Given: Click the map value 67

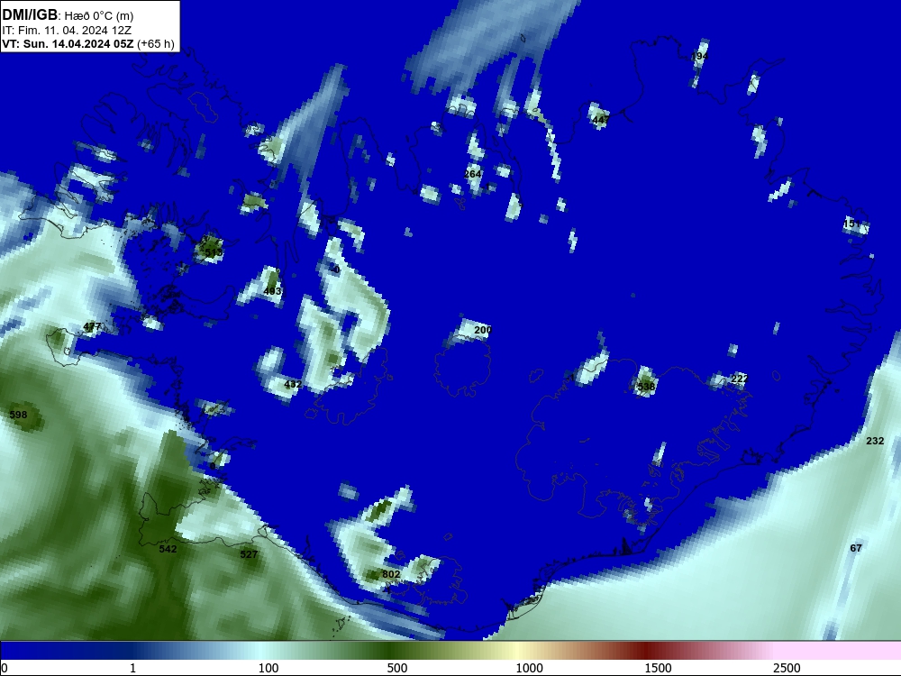Looking at the screenshot, I should point(856,548).
